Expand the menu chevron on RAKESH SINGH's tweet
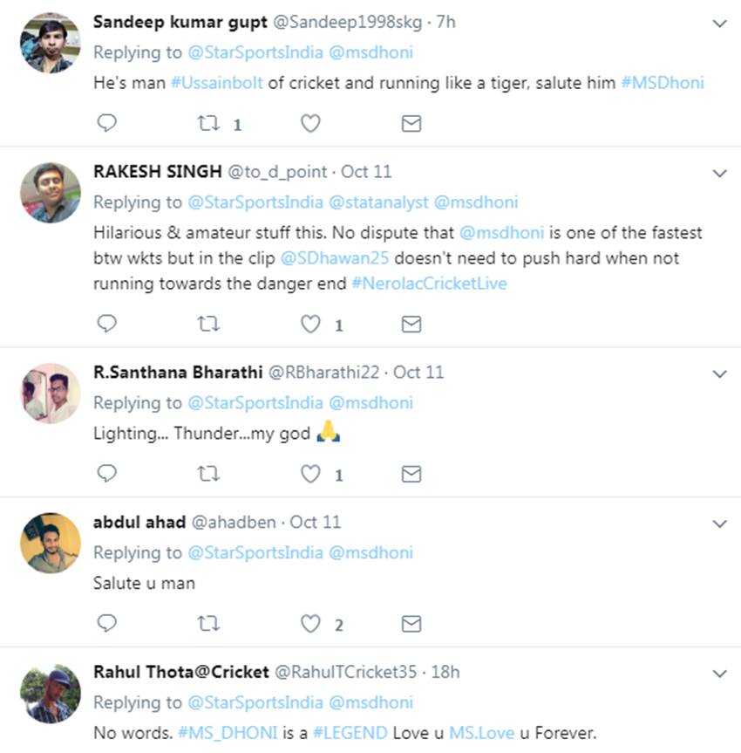This screenshot has width=741, height=753. coord(720,174)
